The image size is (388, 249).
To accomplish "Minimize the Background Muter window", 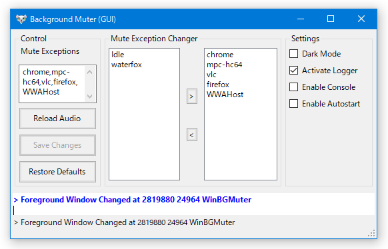I will (301, 19).
